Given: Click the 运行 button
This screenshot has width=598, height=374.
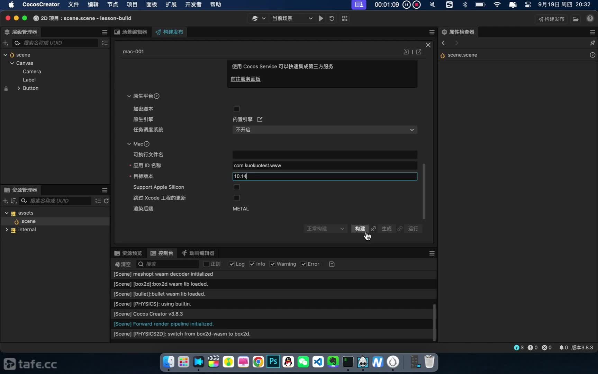Looking at the screenshot, I should (413, 229).
